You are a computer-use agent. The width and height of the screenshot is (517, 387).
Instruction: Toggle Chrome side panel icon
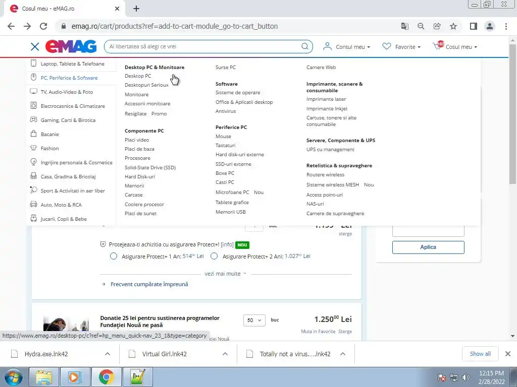474,26
